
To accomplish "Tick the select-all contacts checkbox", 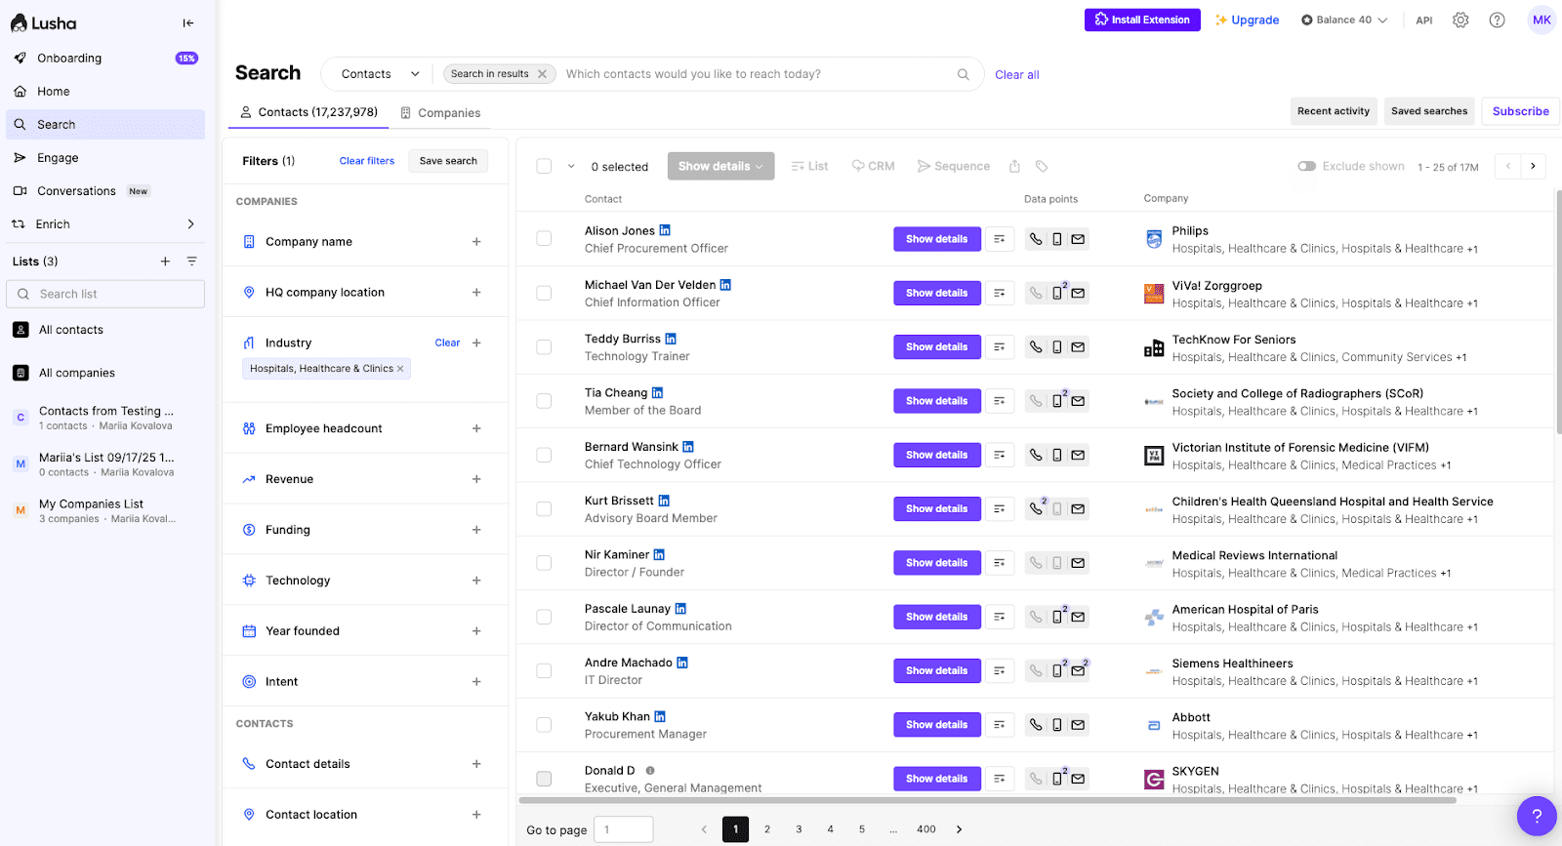I will 544,167.
